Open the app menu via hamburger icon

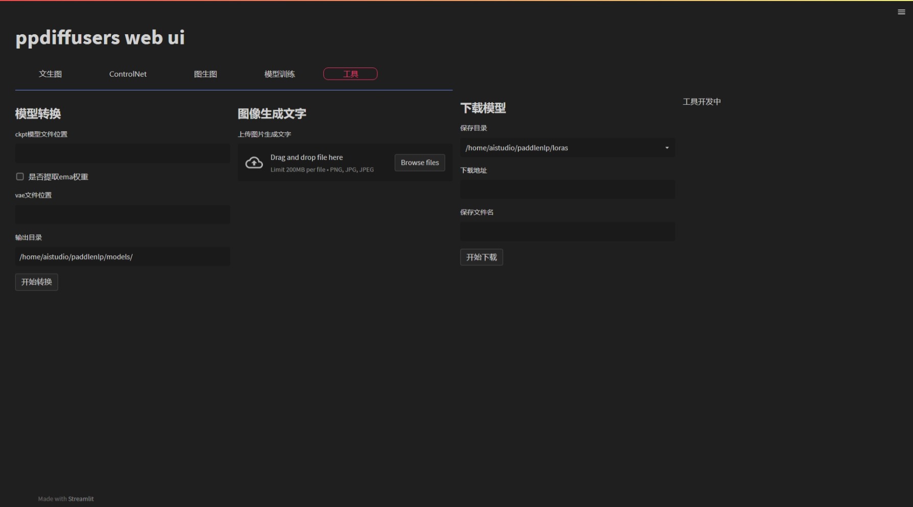901,11
